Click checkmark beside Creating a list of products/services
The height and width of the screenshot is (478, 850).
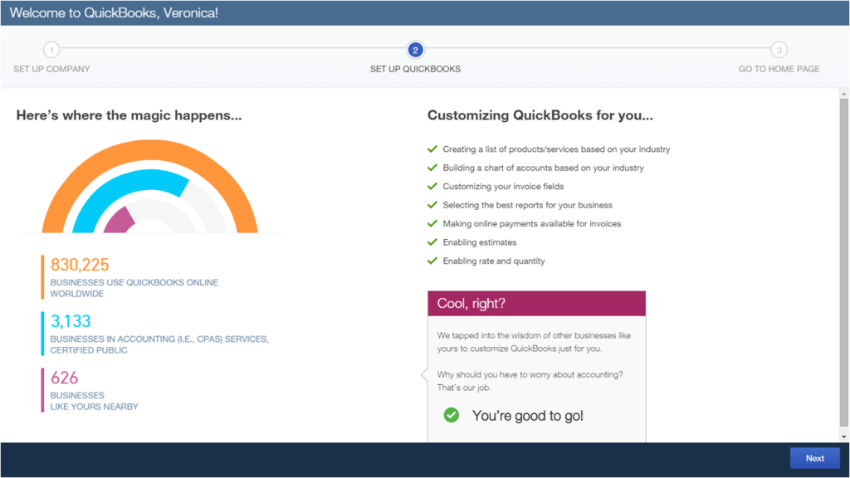point(432,149)
